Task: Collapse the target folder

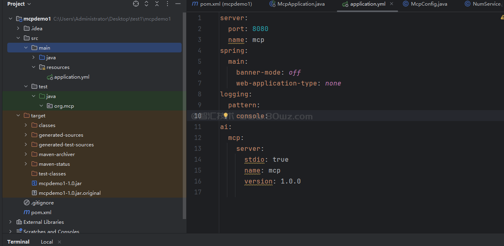Action: coord(18,116)
